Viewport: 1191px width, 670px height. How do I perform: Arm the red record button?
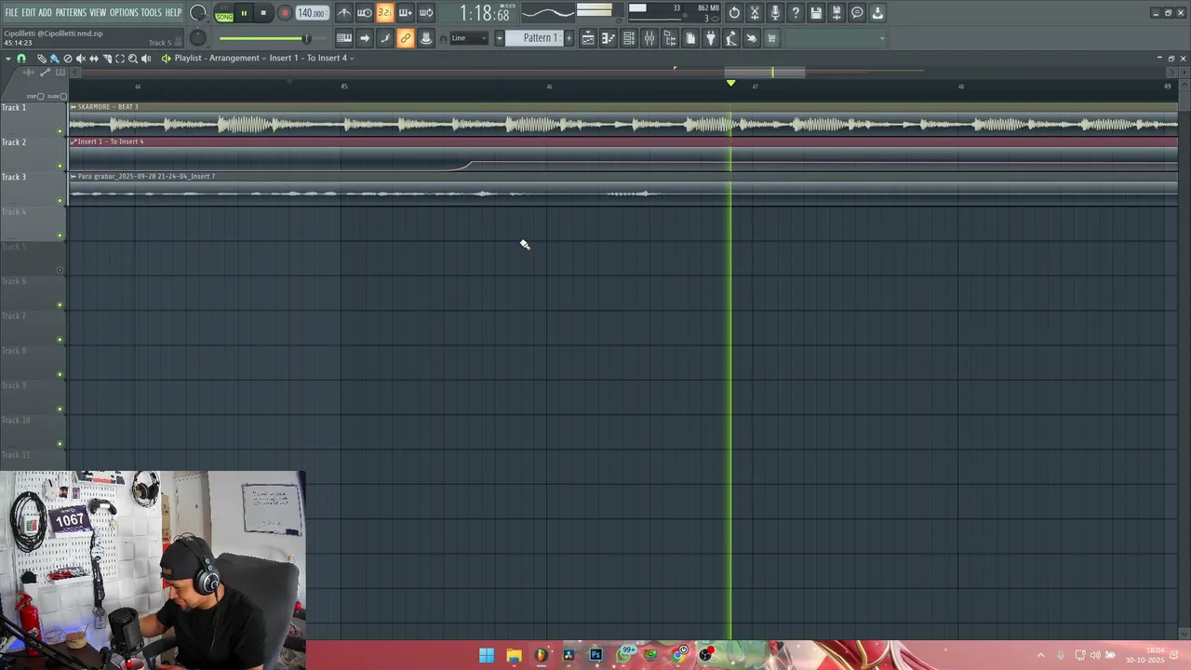tap(285, 14)
